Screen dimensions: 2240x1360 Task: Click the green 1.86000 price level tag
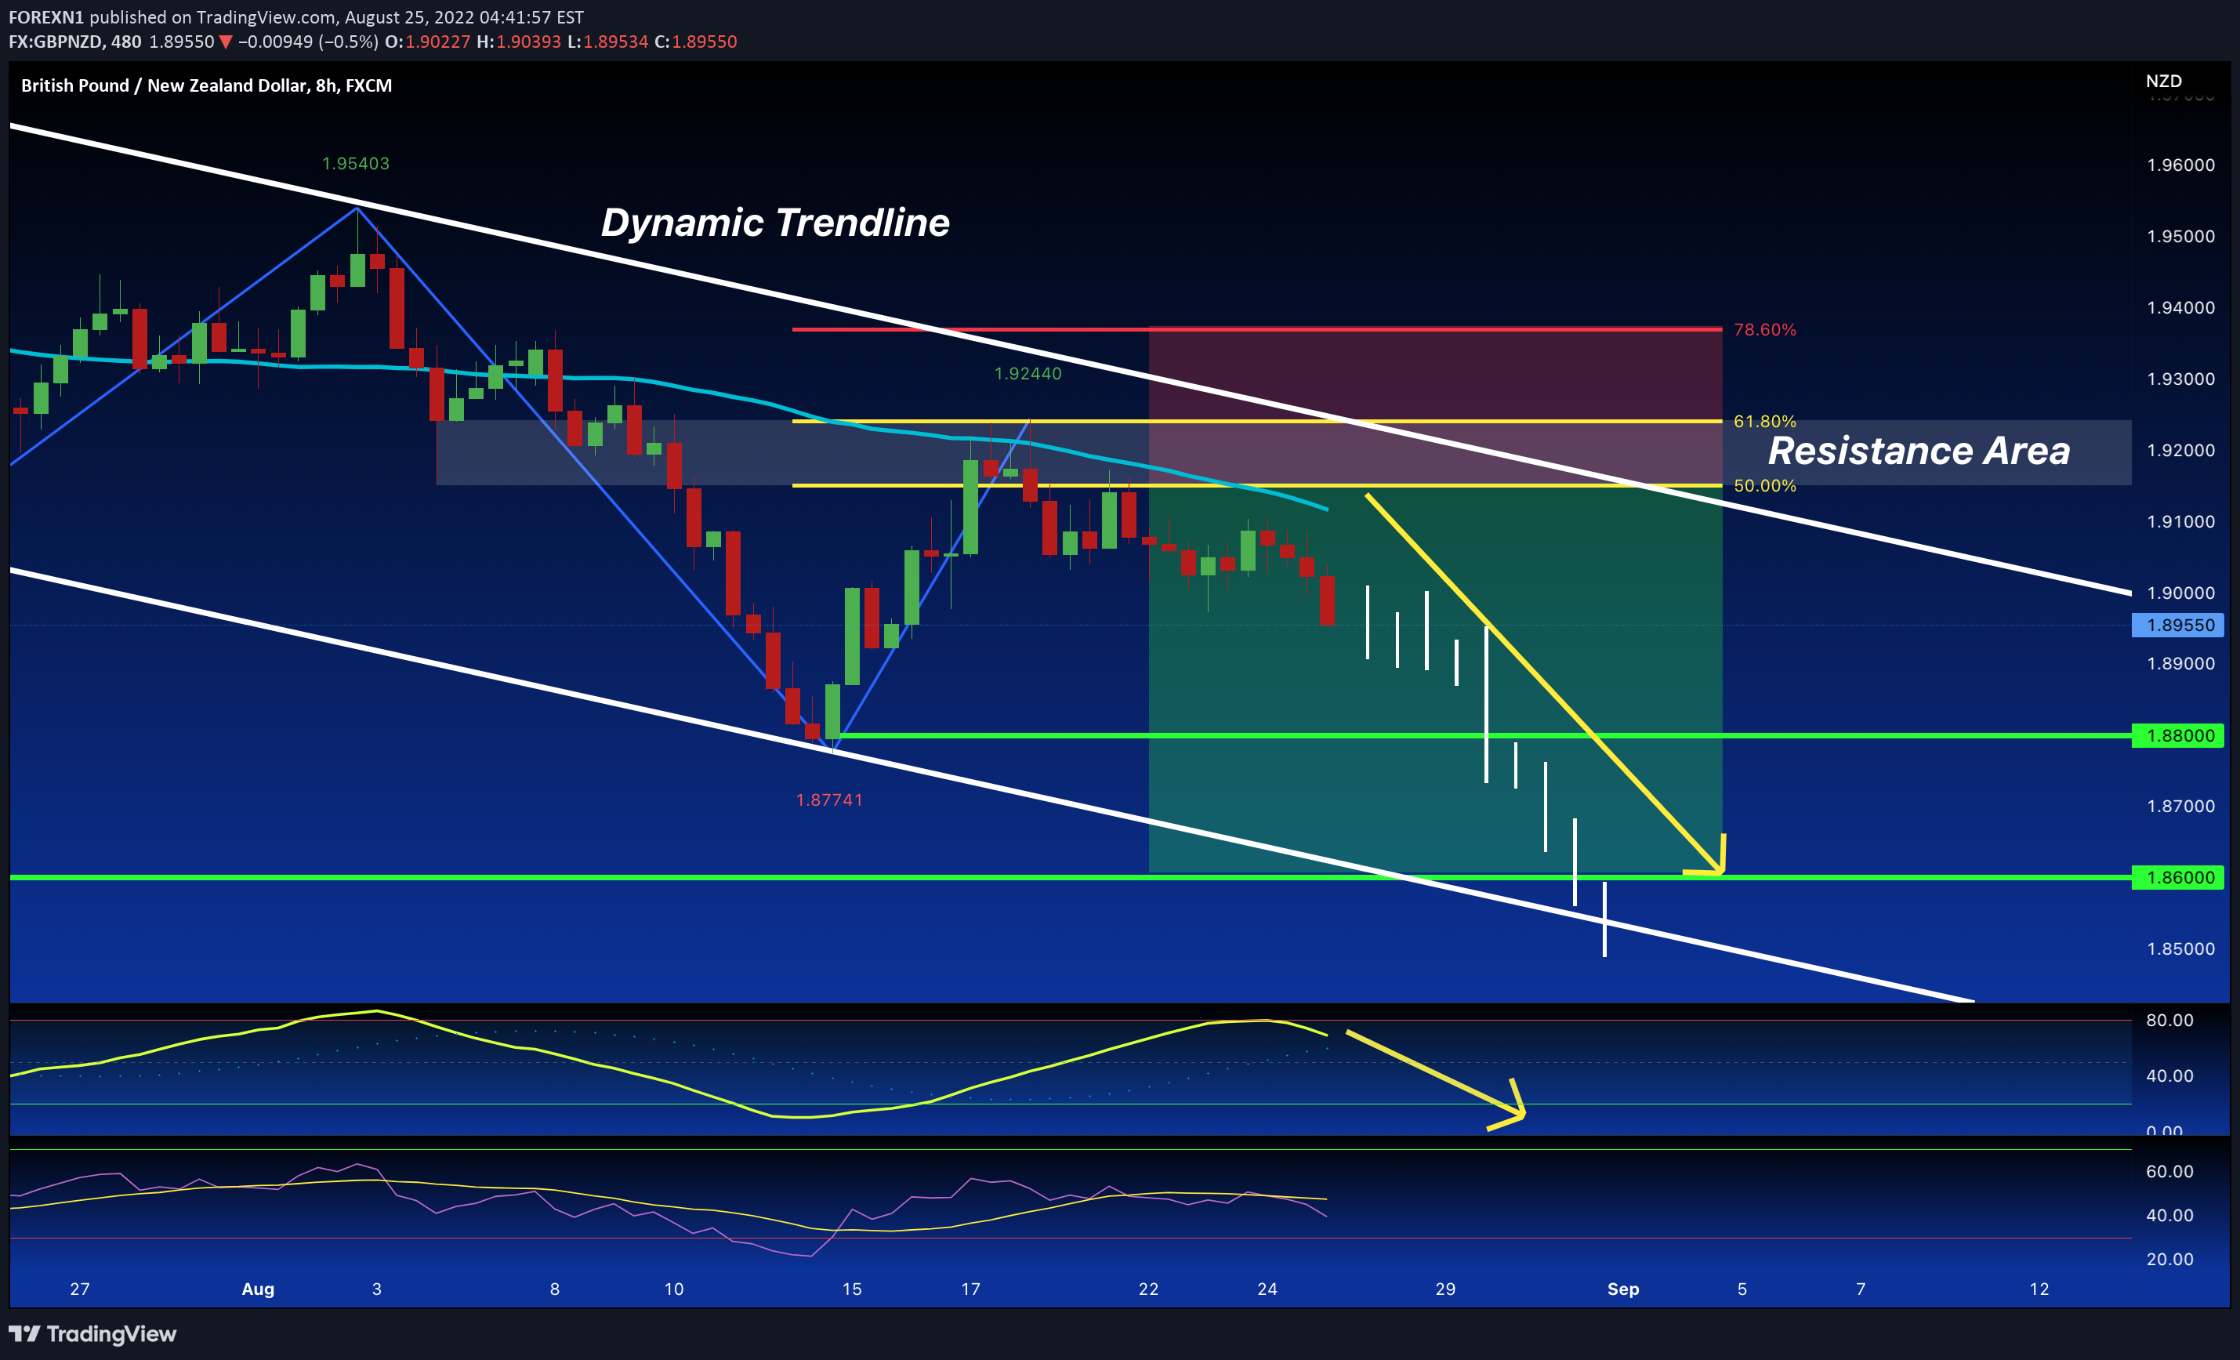tap(2179, 877)
